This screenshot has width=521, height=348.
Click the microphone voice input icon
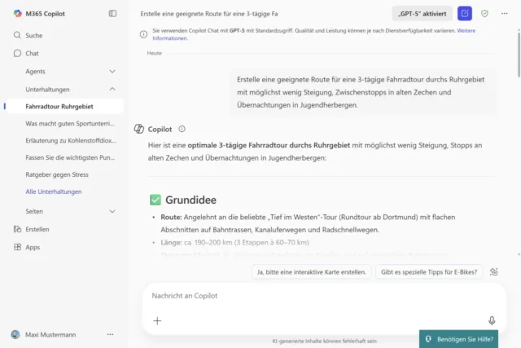click(492, 321)
